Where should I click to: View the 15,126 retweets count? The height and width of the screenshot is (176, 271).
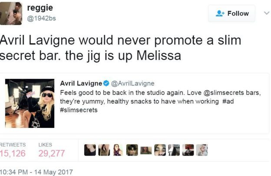(13, 153)
